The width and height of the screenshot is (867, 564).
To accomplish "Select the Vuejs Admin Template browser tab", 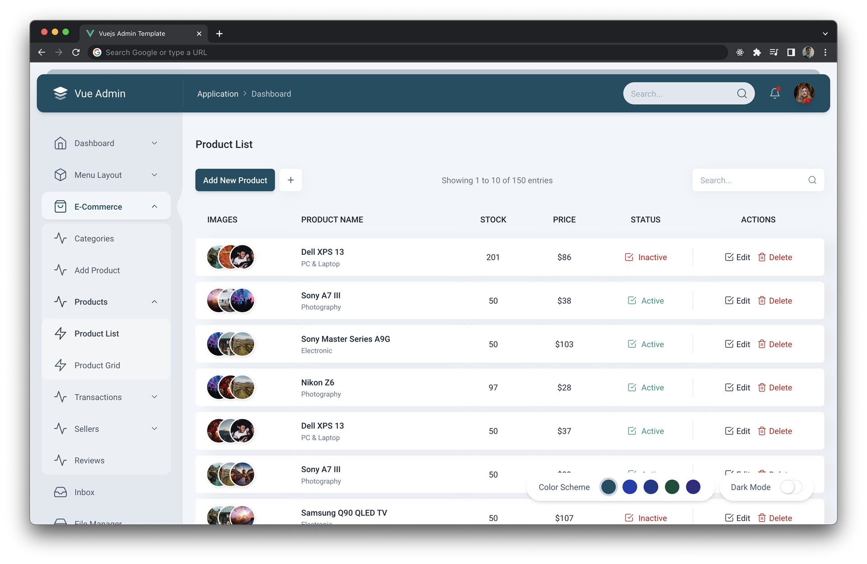I will click(144, 33).
